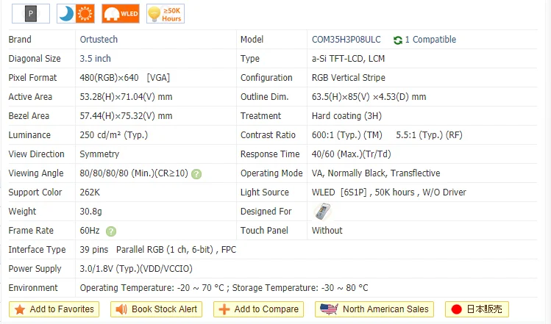Open the Frame Rate help question mark
Screen dimensions: 551x324
[111, 231]
